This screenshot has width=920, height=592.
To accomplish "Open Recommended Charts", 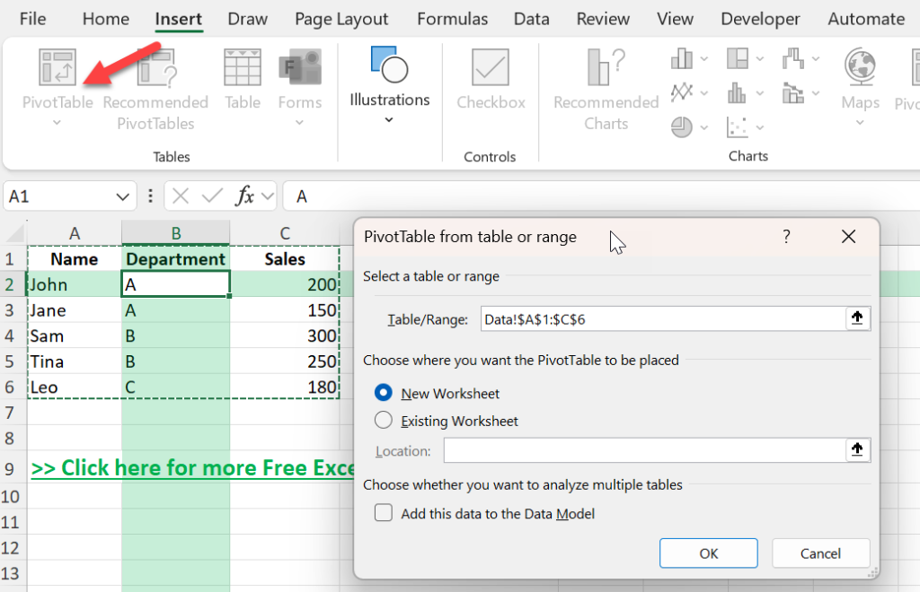I will [x=605, y=81].
